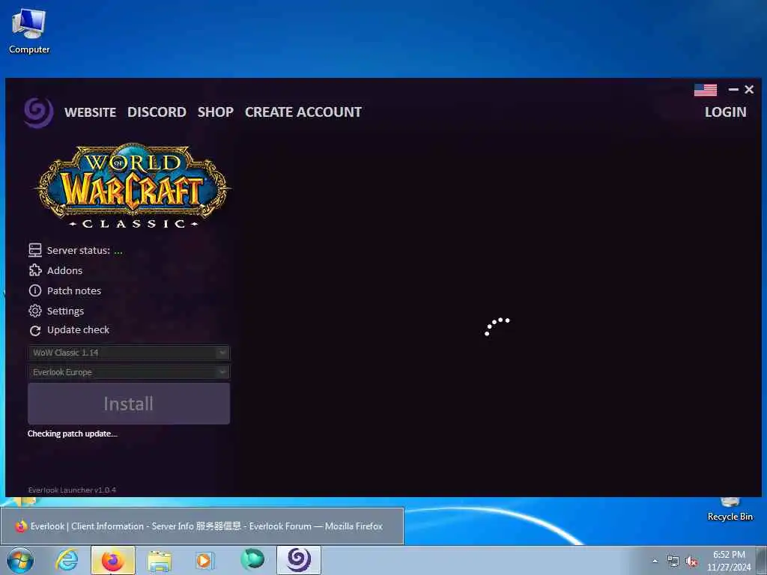Click the Addons puzzle piece icon
Image resolution: width=767 pixels, height=575 pixels.
pyautogui.click(x=35, y=270)
